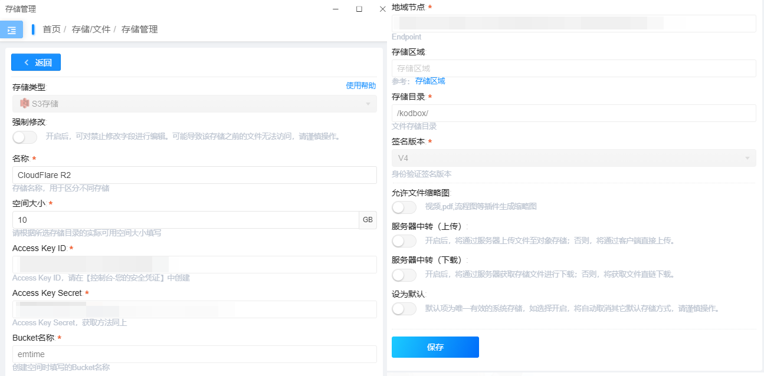Switch on 服务器中转（下载） toggle
The image size is (764, 376).
click(404, 275)
